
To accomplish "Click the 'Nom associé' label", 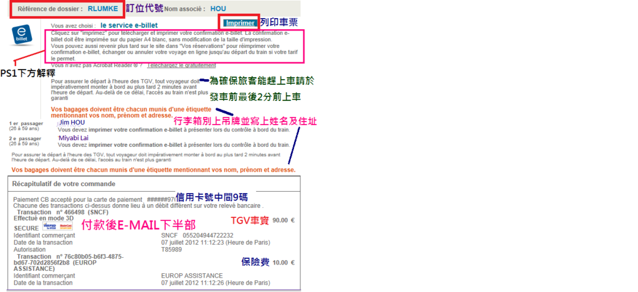I will coord(186,9).
